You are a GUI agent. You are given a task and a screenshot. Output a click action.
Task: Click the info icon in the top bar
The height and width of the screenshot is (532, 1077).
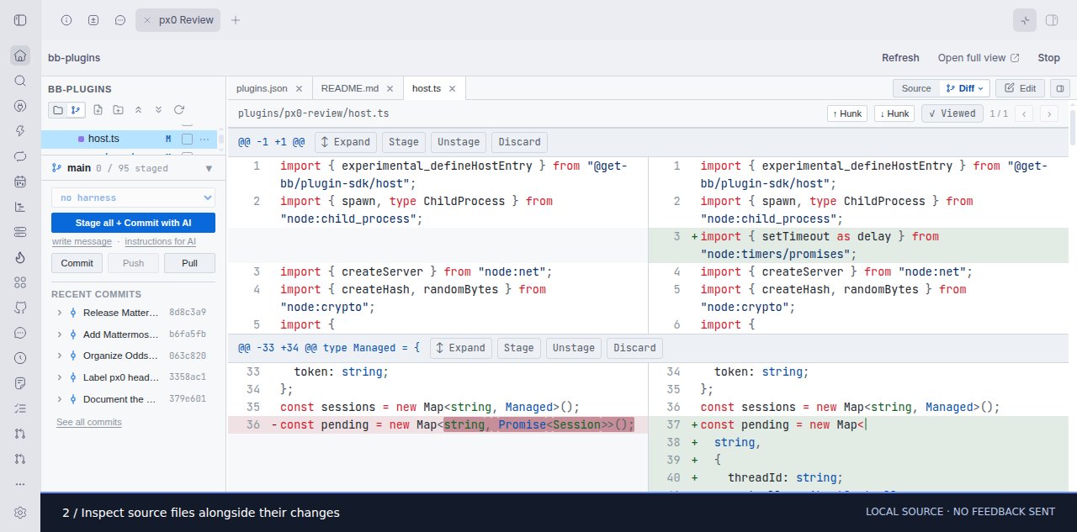click(66, 20)
